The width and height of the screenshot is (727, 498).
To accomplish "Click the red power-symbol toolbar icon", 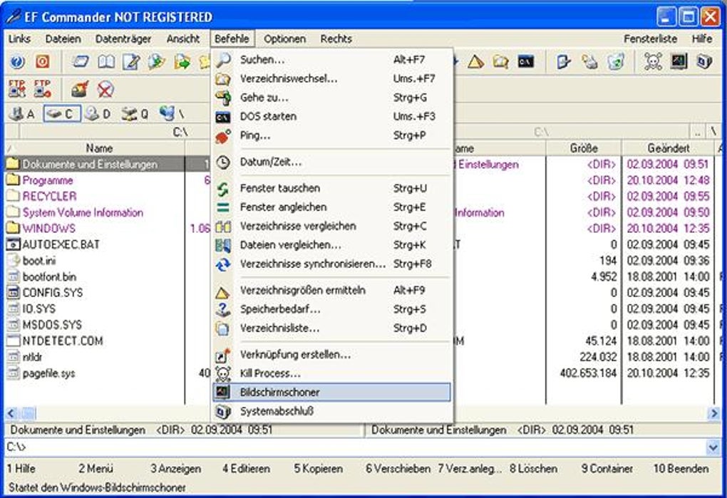I will [42, 61].
